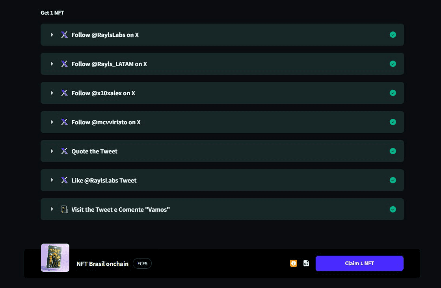Click the orange info icon near Claim button
Viewport: 441px width, 288px height.
coord(293,263)
